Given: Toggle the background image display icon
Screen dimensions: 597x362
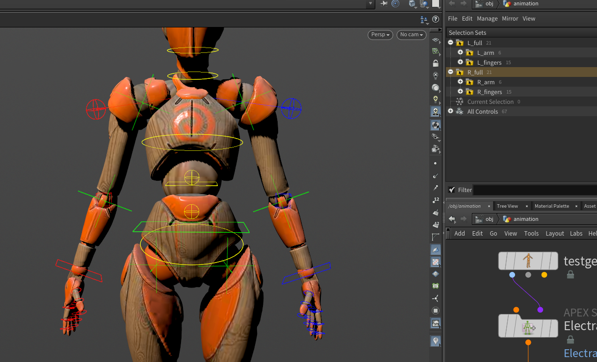Looking at the screenshot, I should click(436, 323).
